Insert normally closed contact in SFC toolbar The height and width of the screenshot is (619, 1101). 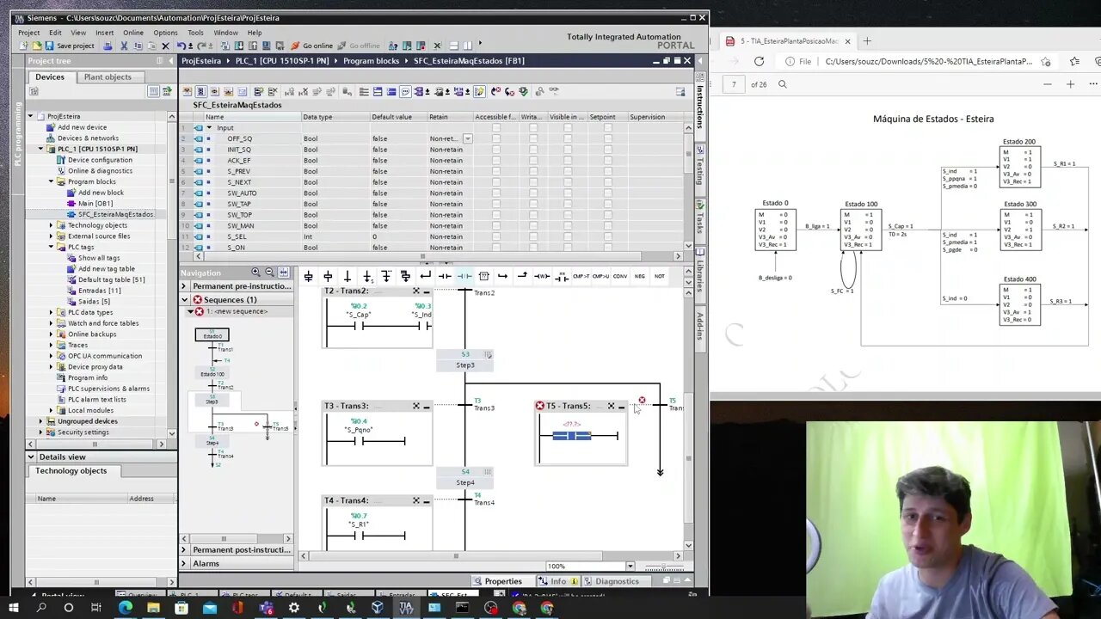464,276
